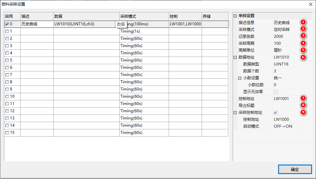Click the red number 1 marker
This screenshot has height=179, width=316.
(x=303, y=22)
